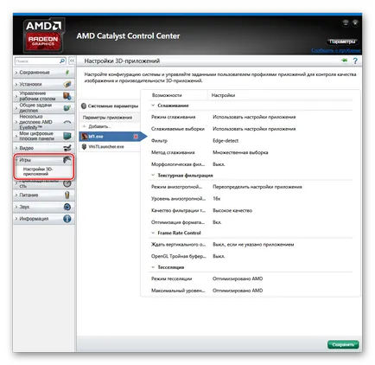Collapse the Игры section

[16, 159]
